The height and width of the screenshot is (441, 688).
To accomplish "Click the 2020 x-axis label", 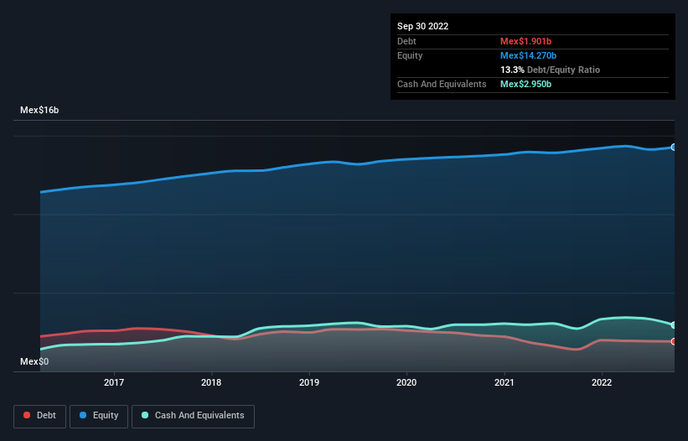I will tap(406, 382).
